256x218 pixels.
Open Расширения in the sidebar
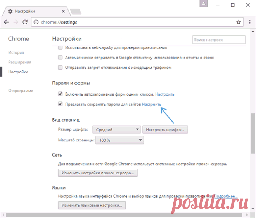20,62
